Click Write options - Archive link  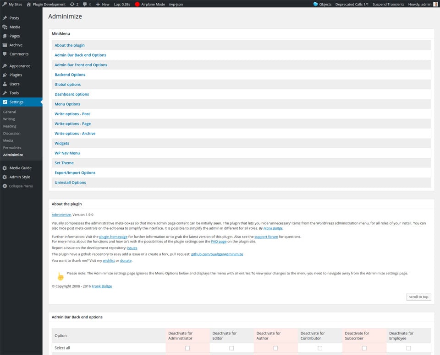click(x=75, y=134)
